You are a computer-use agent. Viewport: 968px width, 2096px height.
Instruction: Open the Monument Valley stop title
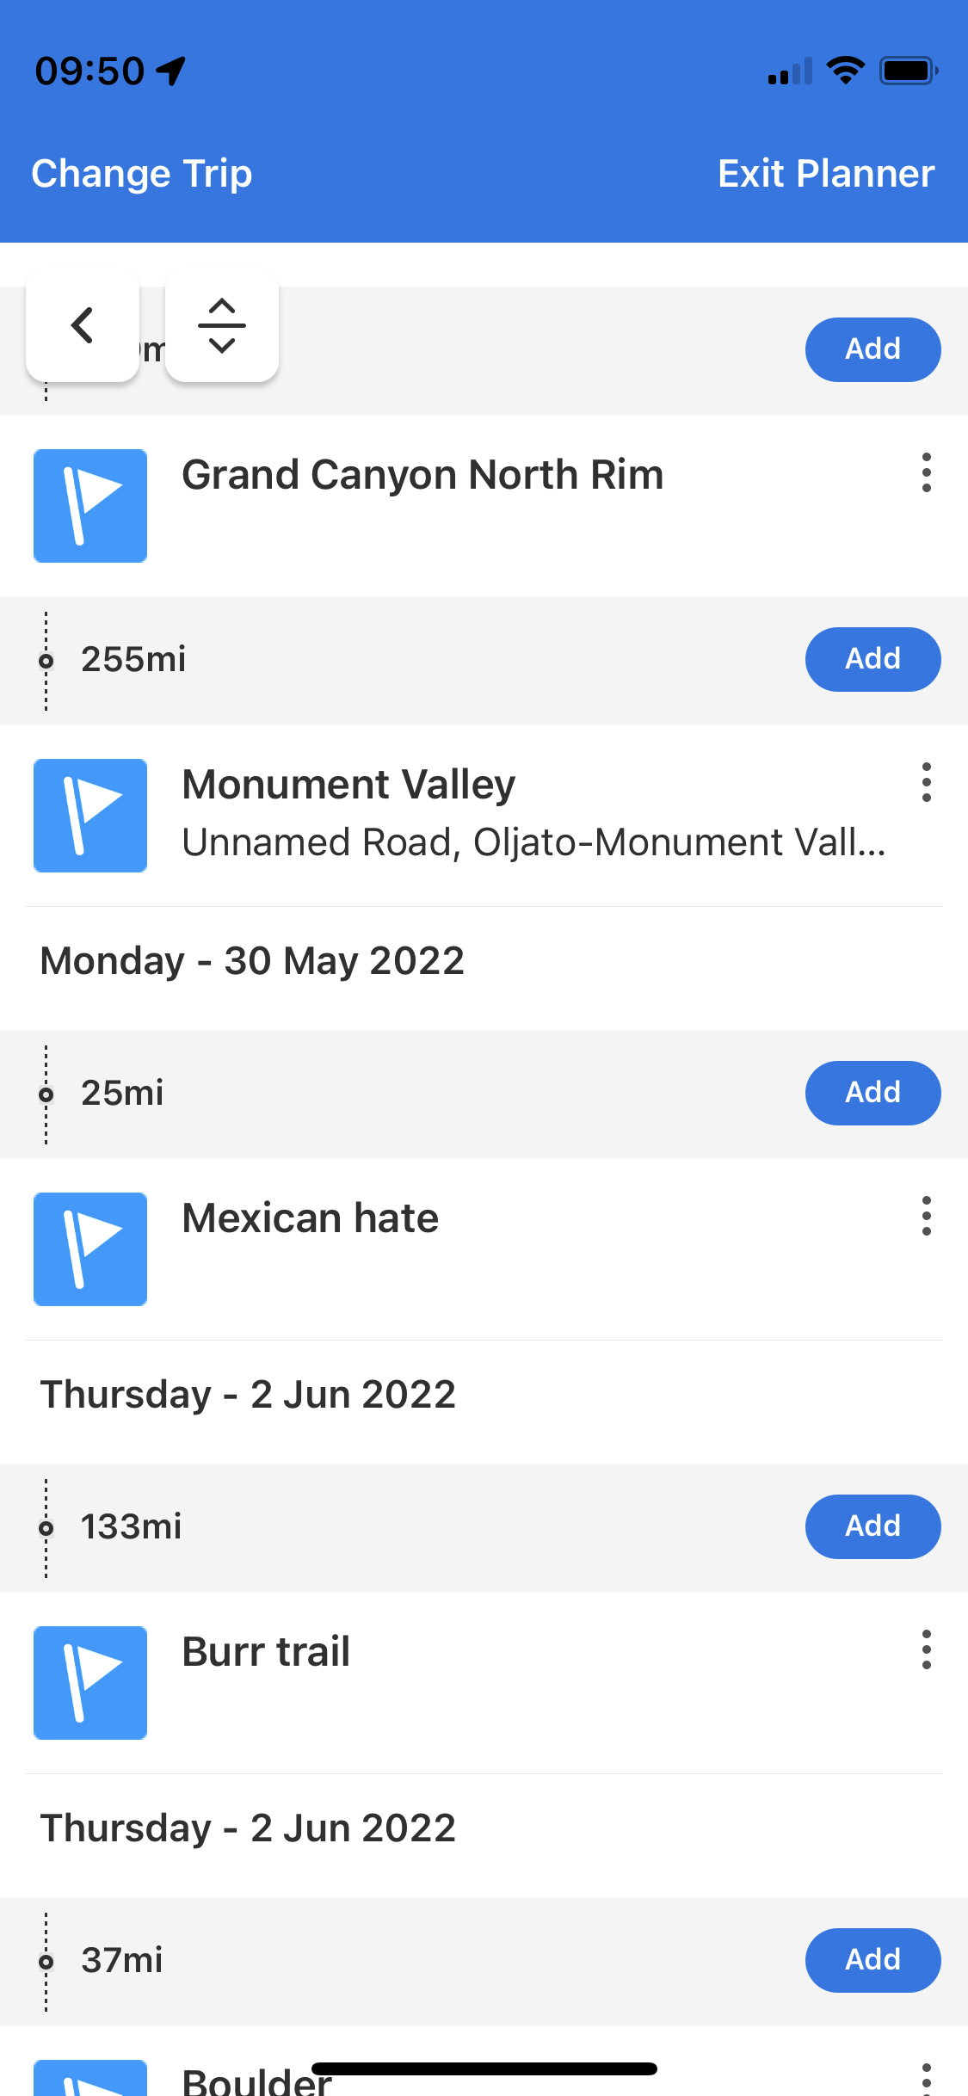pyautogui.click(x=348, y=785)
